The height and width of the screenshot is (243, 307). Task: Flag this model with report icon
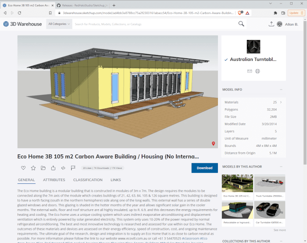(x=73, y=168)
